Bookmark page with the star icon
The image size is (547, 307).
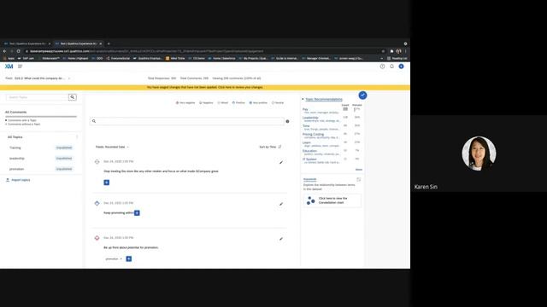tap(383, 51)
